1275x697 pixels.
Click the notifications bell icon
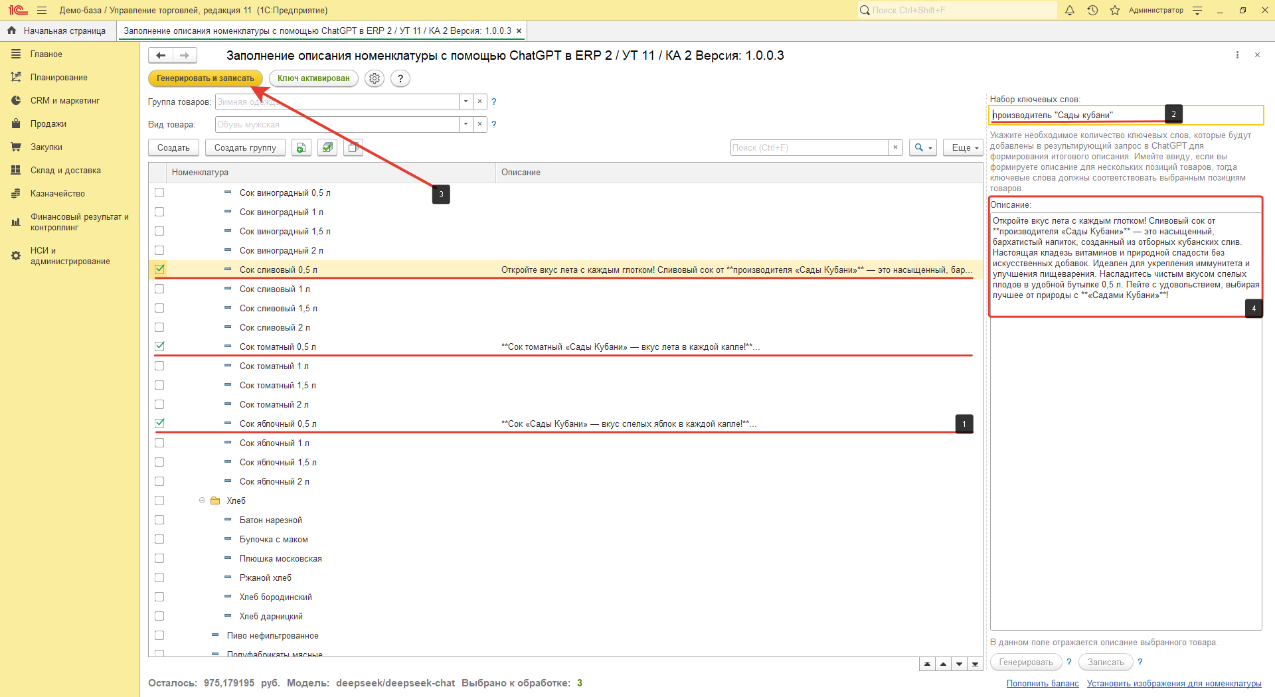point(1070,11)
